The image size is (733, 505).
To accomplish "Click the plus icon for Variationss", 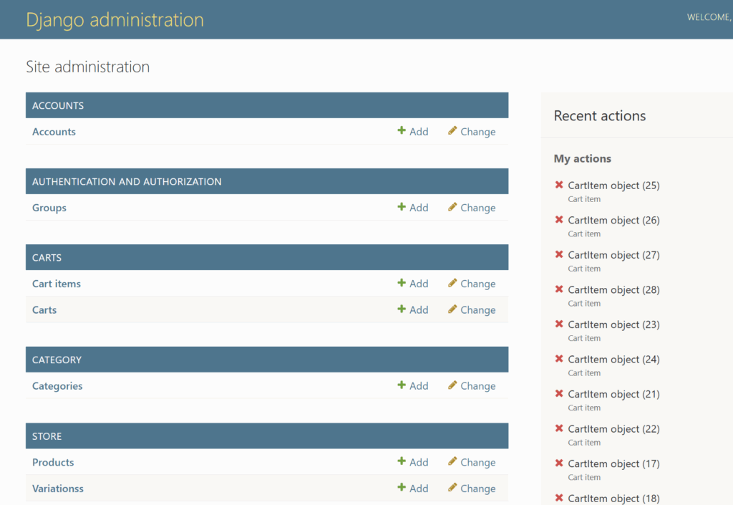I will [402, 488].
